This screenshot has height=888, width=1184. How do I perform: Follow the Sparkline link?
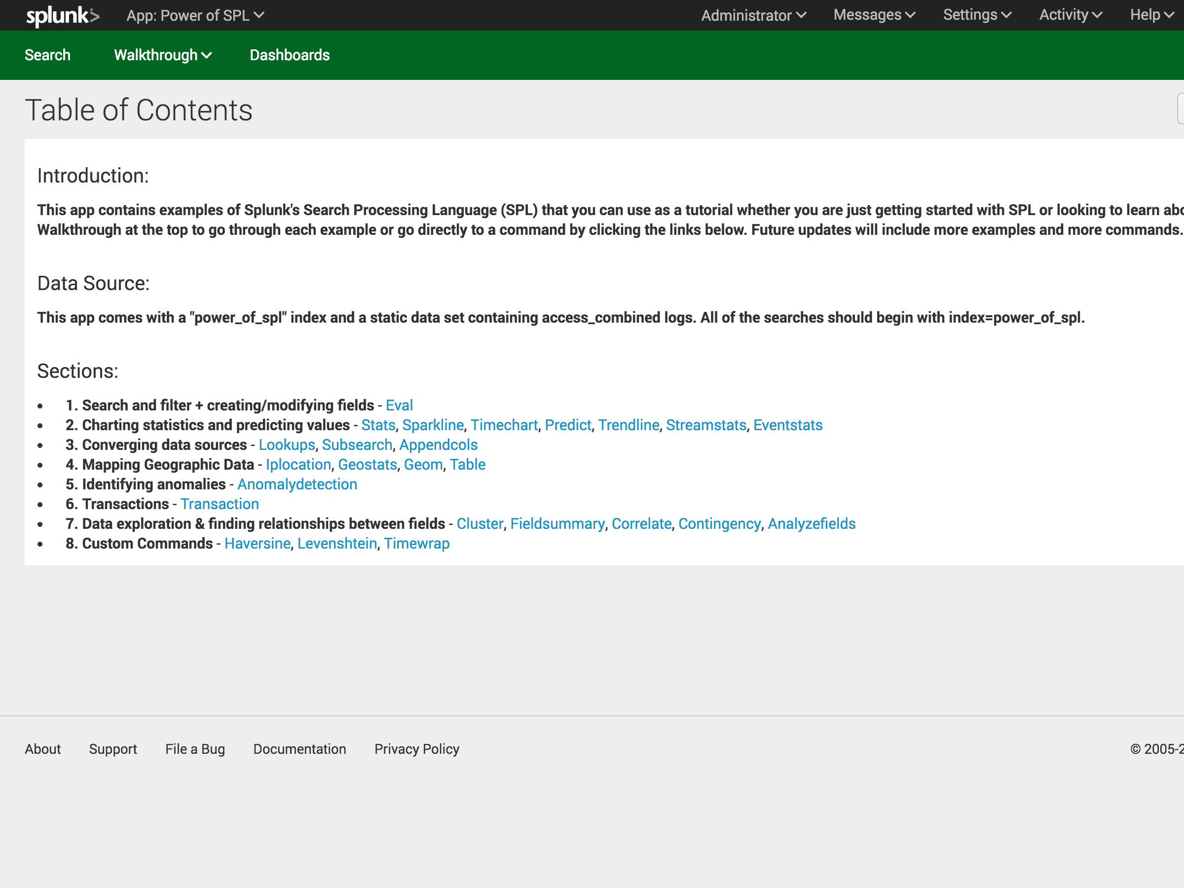[433, 425]
